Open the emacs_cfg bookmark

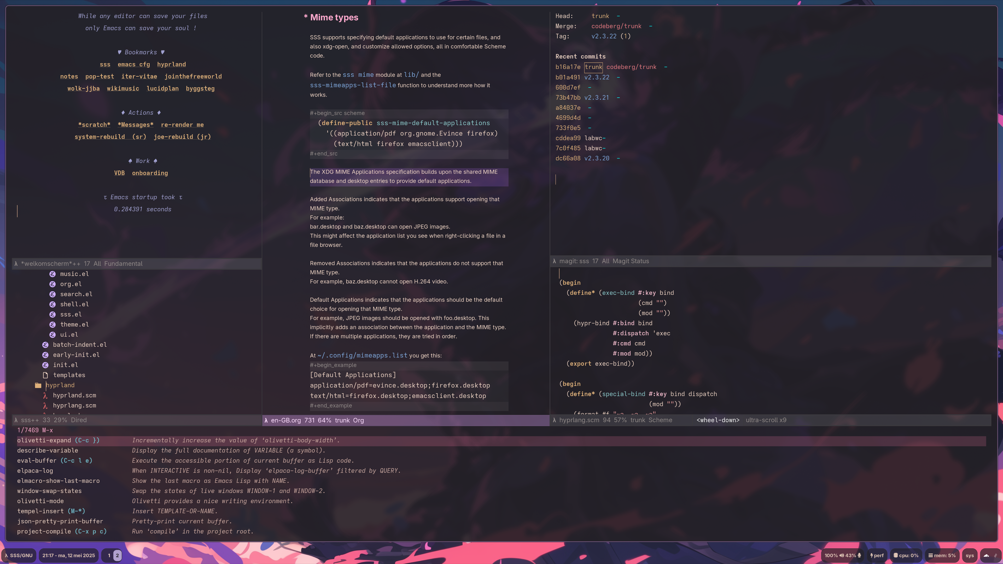click(x=134, y=64)
